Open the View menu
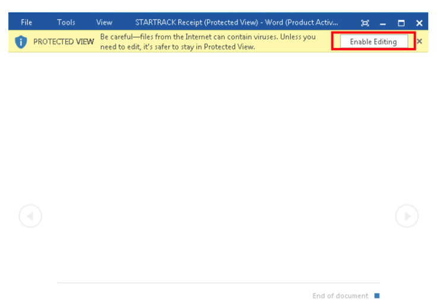440x303 pixels. 104,23
